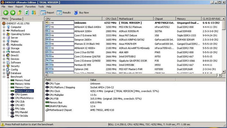
Task: Expand the Computer tree node
Action: 4,27
